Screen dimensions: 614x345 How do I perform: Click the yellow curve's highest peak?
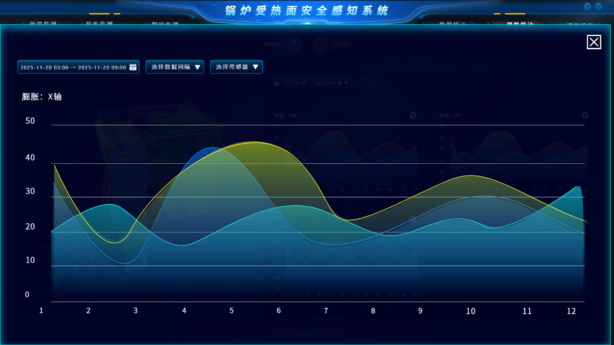click(x=254, y=142)
